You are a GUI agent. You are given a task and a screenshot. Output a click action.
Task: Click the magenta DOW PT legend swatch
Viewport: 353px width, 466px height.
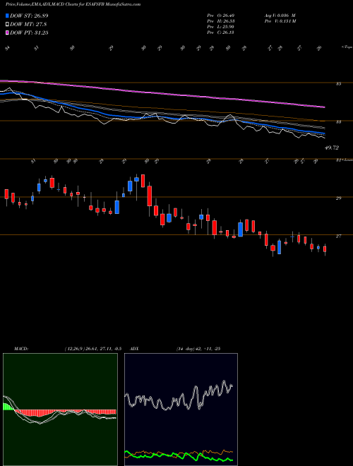pos(7,32)
